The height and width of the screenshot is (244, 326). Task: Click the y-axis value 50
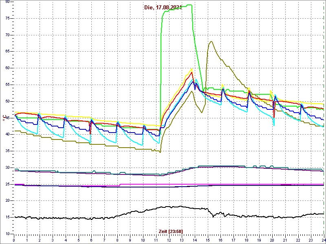(7, 101)
